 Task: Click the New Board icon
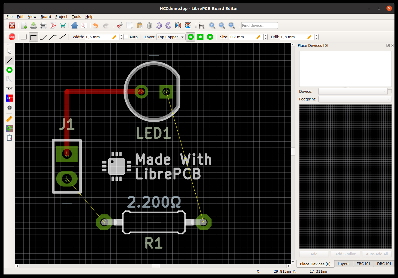click(24, 25)
